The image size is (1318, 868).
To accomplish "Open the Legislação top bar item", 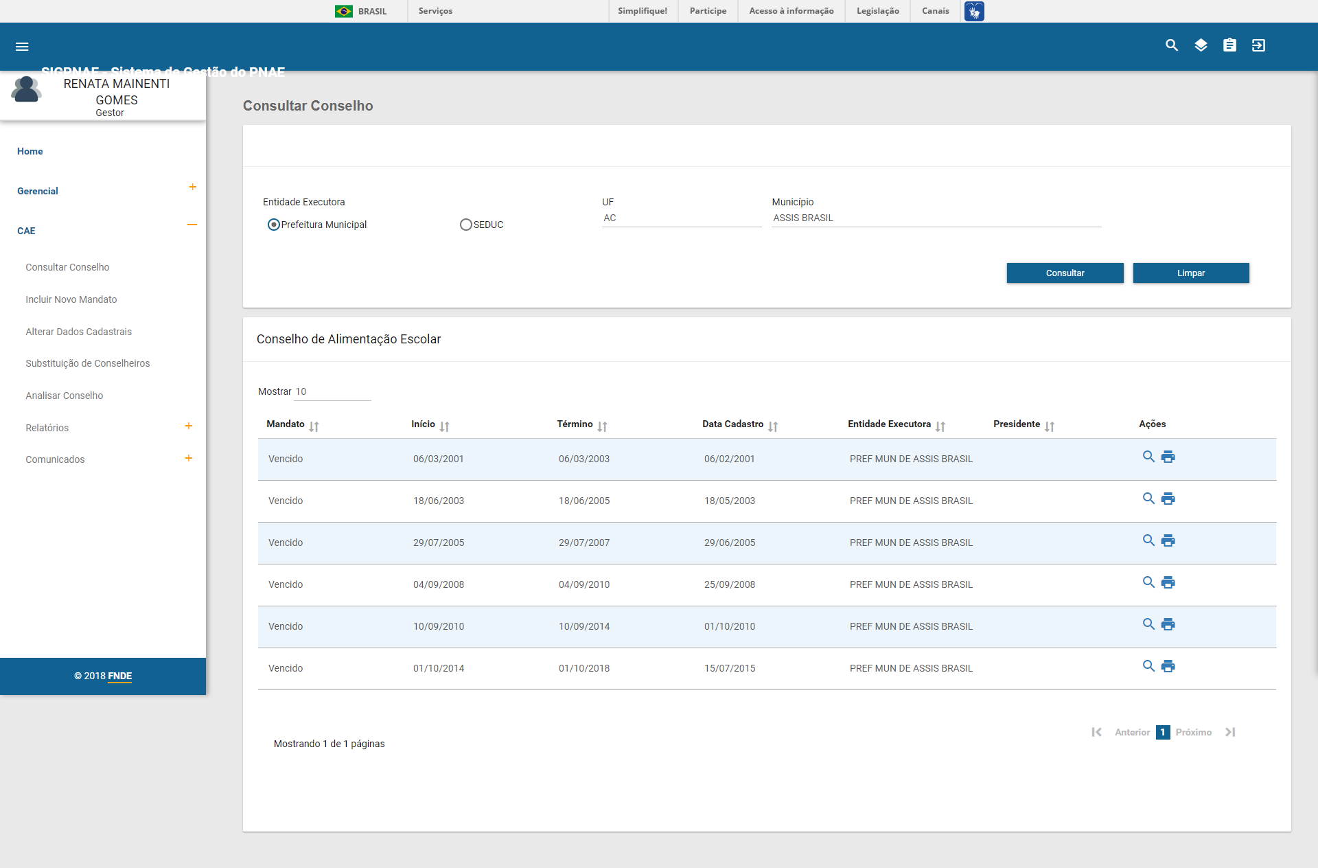I will tap(877, 11).
